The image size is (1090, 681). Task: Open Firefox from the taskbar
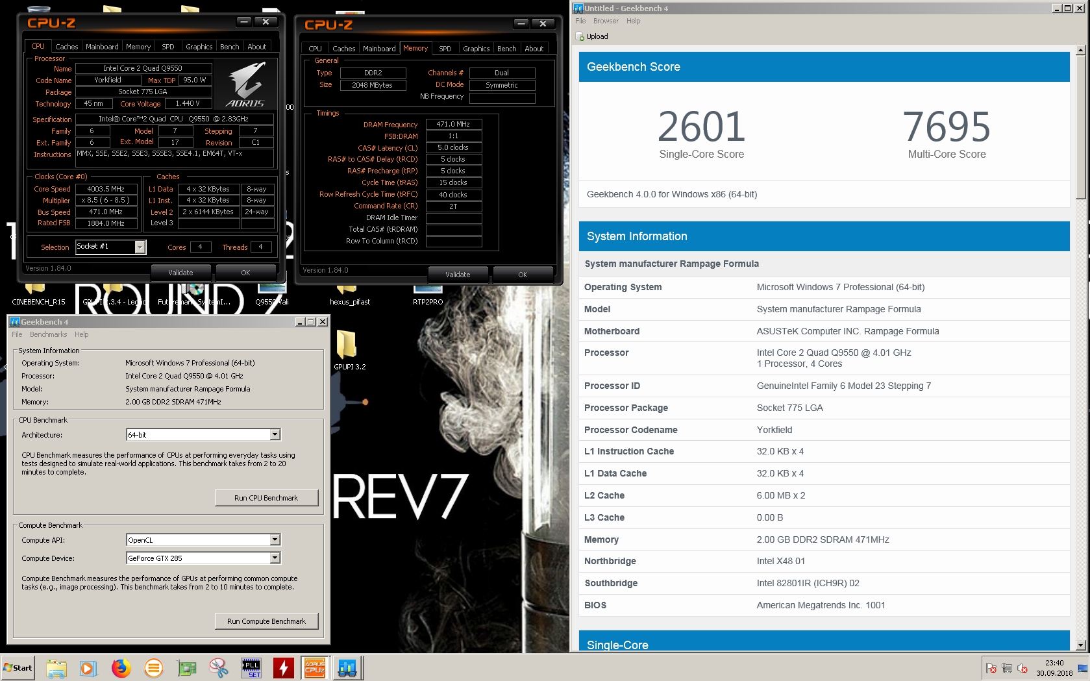pyautogui.click(x=121, y=668)
